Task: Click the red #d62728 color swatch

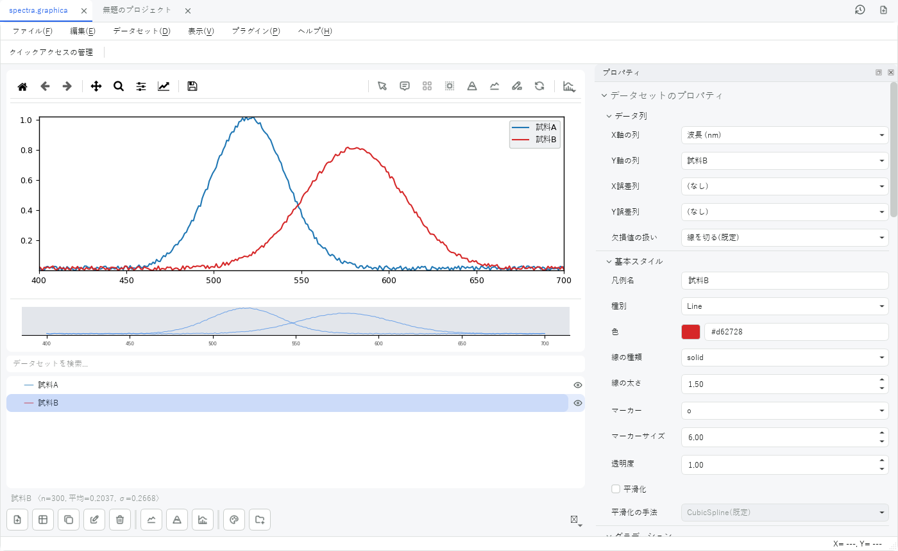Action: point(691,332)
